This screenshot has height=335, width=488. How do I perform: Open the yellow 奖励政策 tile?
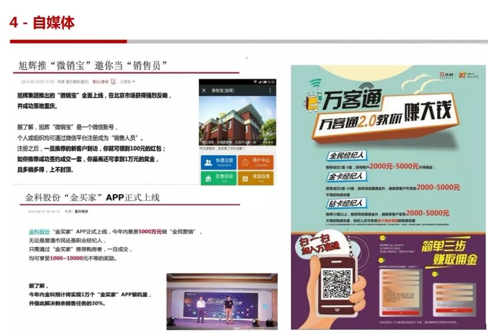click(255, 178)
